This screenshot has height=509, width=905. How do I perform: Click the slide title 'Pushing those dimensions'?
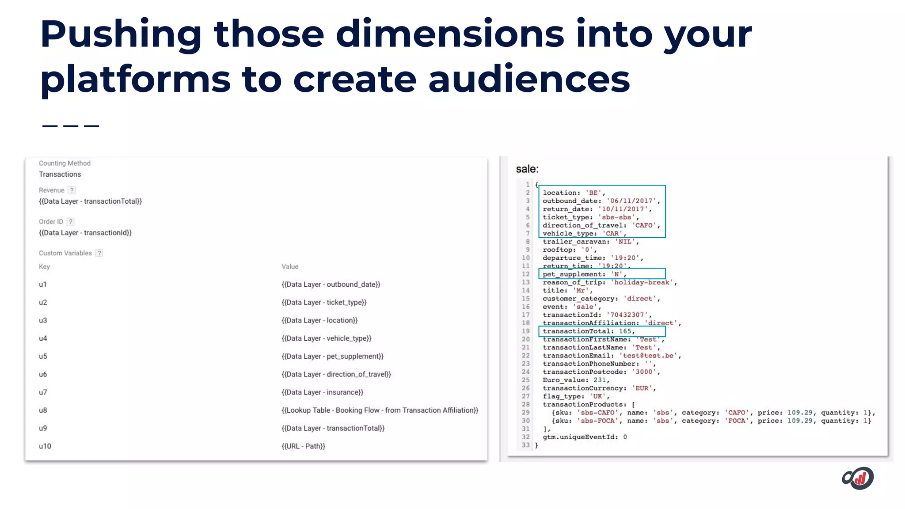click(302, 34)
